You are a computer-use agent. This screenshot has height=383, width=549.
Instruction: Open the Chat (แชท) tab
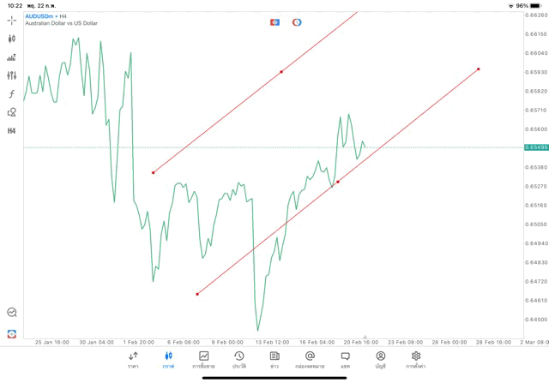[x=345, y=360]
